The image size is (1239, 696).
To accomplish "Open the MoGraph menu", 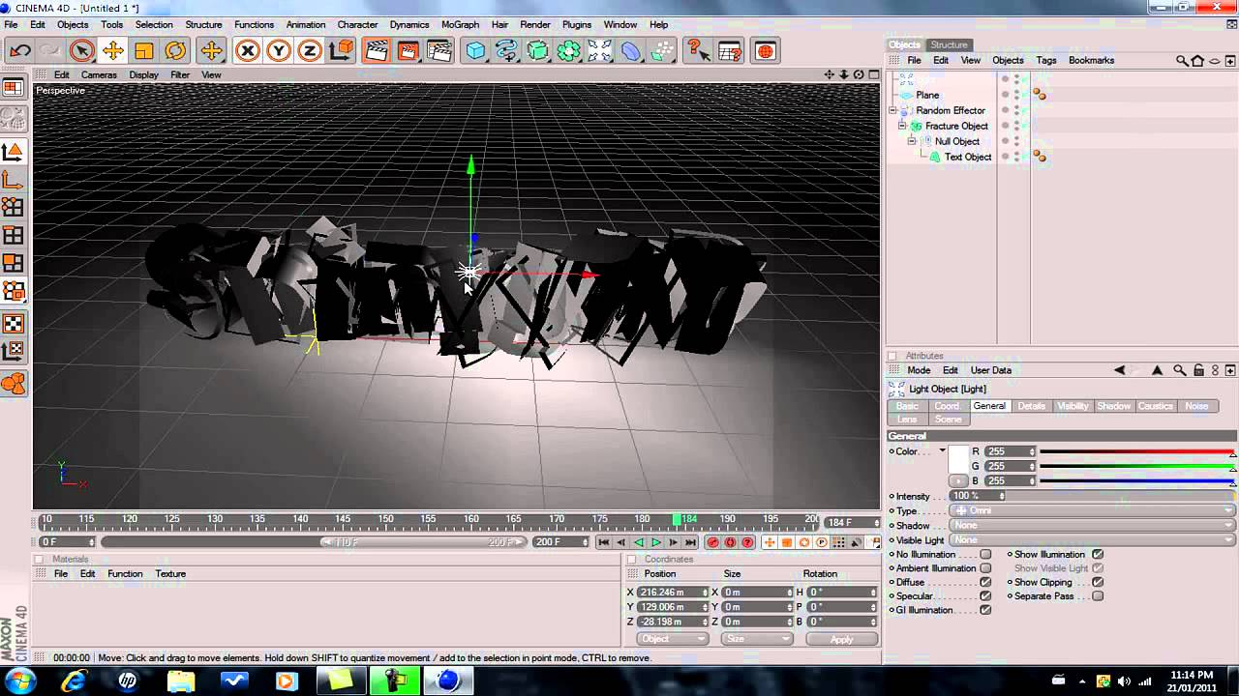I will (460, 25).
